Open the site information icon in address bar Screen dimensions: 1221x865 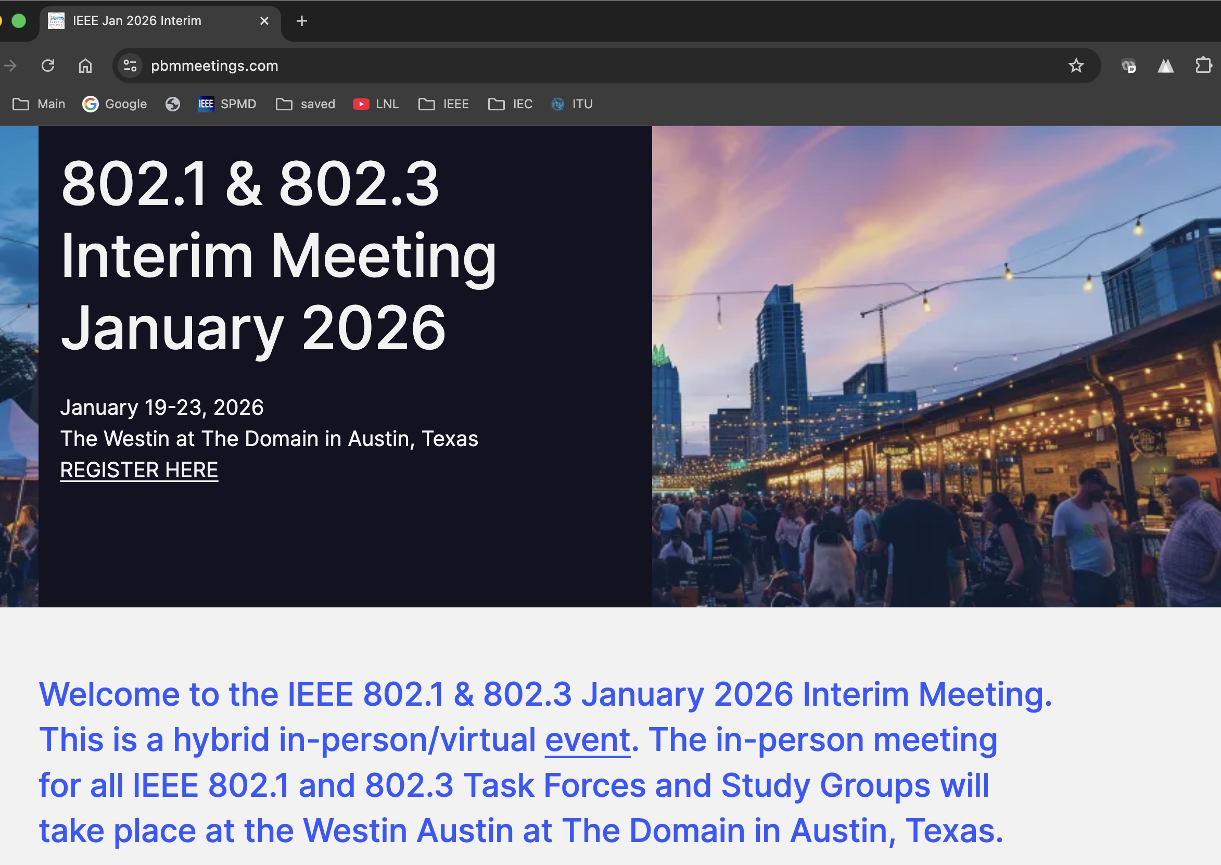click(x=130, y=66)
